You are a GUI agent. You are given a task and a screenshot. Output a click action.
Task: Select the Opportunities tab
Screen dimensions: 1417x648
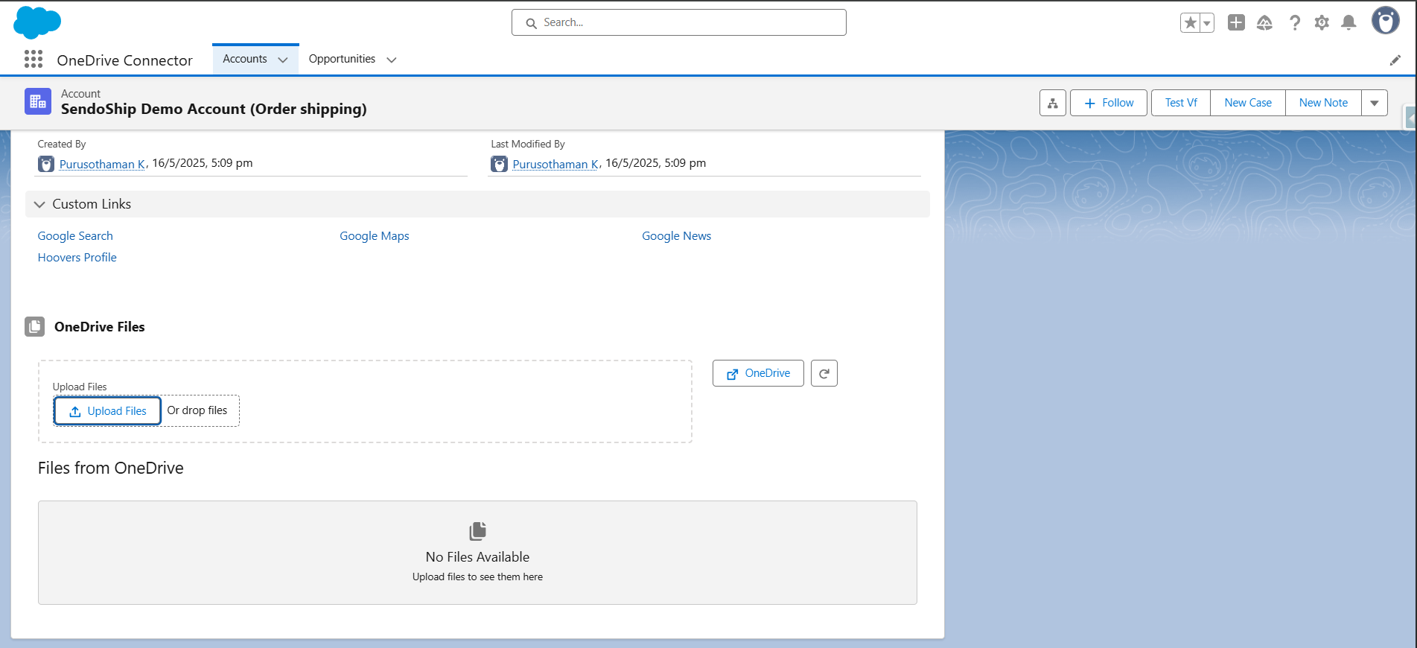click(x=342, y=59)
